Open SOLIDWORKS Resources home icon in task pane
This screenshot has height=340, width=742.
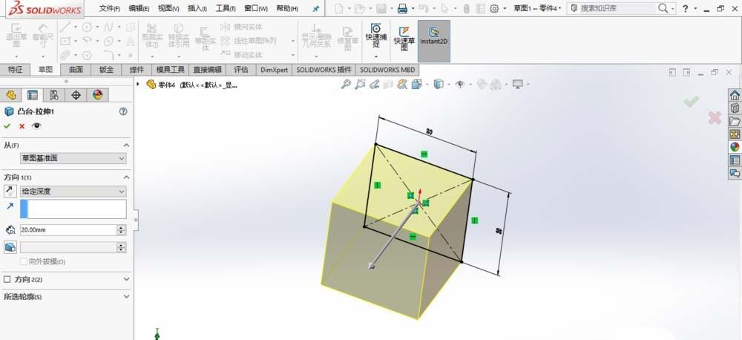735,95
